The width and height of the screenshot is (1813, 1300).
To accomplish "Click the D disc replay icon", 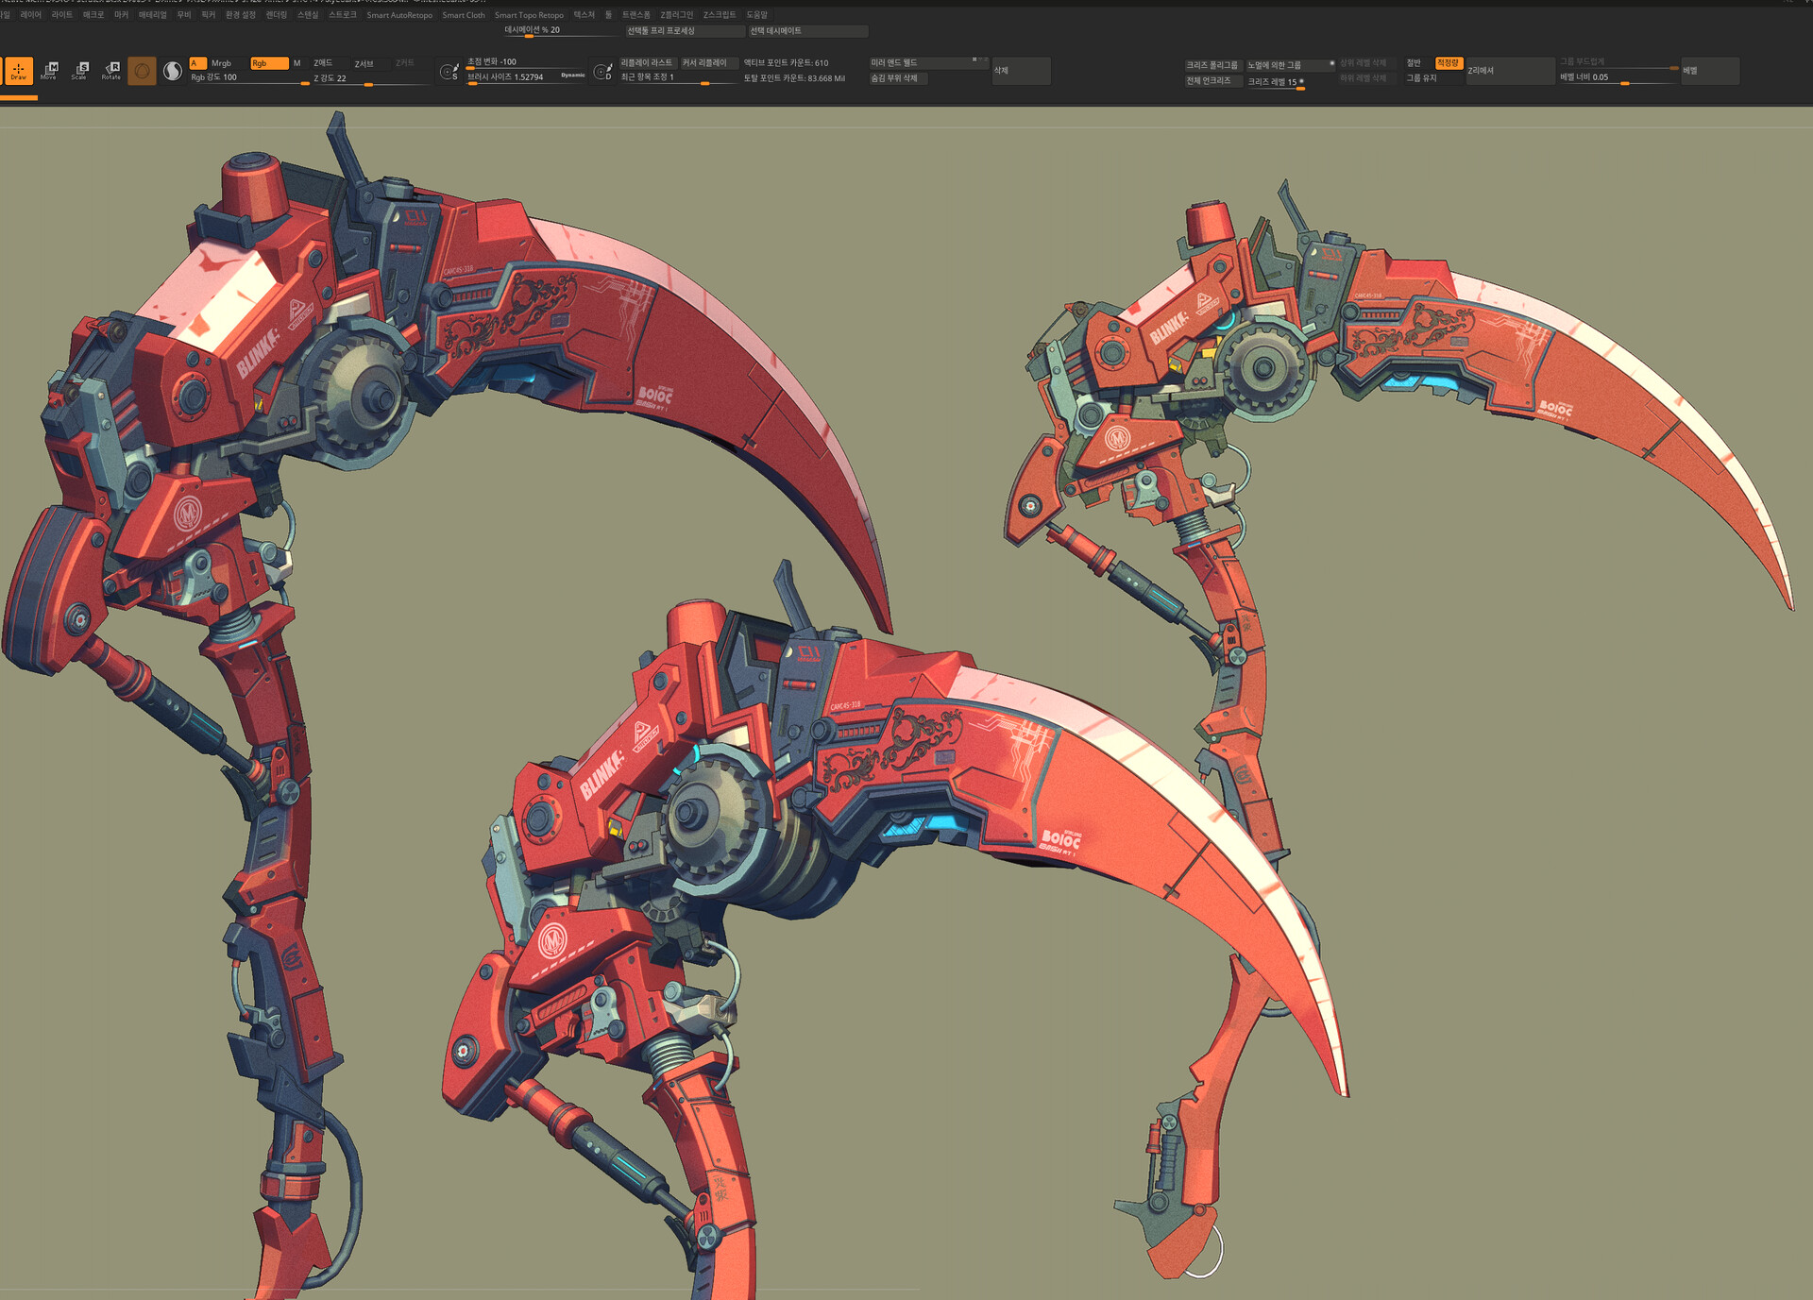I will pyautogui.click(x=602, y=72).
